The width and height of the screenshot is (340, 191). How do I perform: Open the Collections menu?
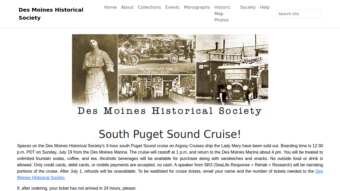(x=149, y=7)
